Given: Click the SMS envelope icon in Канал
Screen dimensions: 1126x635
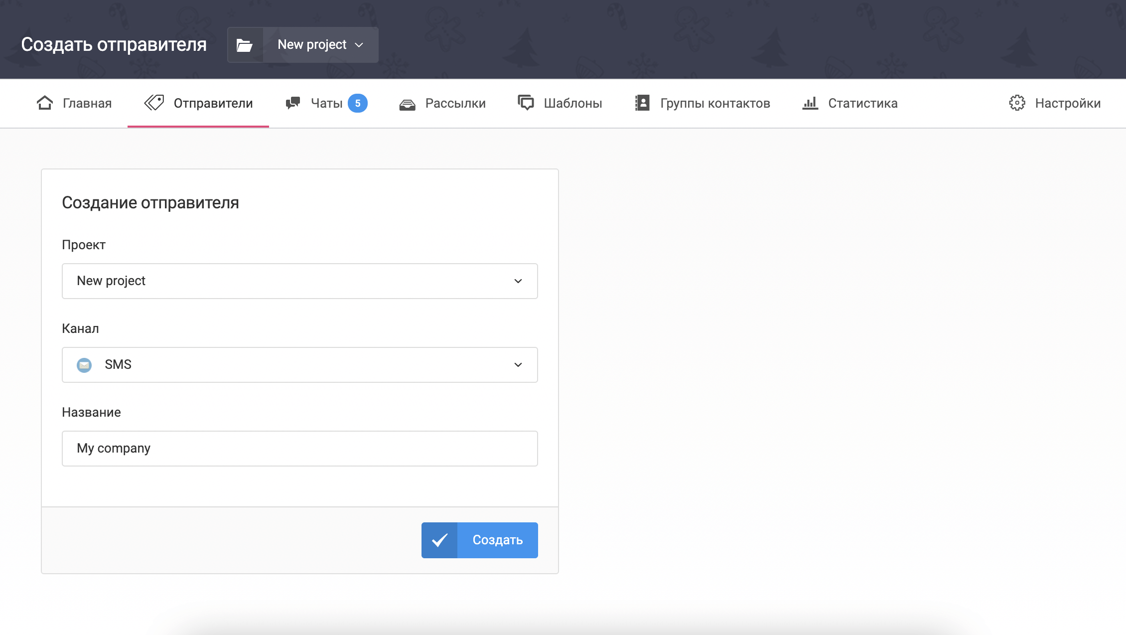Looking at the screenshot, I should pyautogui.click(x=84, y=365).
